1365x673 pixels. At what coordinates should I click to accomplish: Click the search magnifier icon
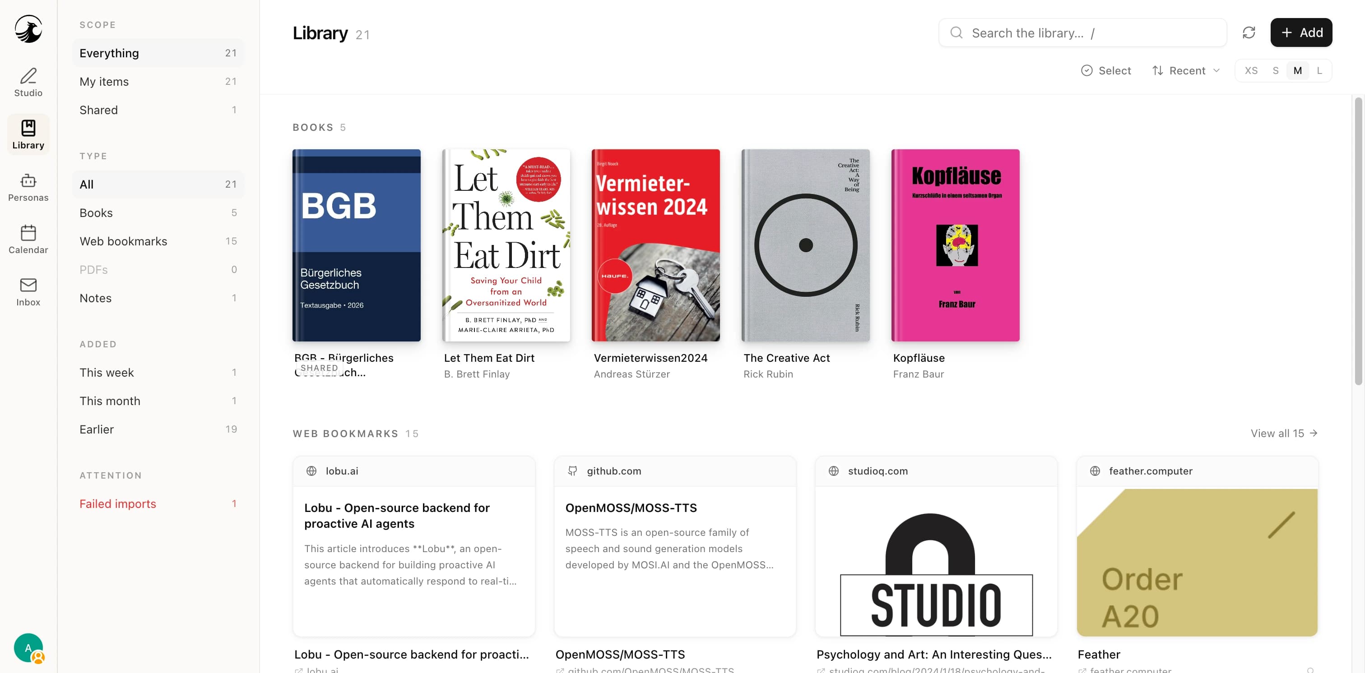point(956,33)
